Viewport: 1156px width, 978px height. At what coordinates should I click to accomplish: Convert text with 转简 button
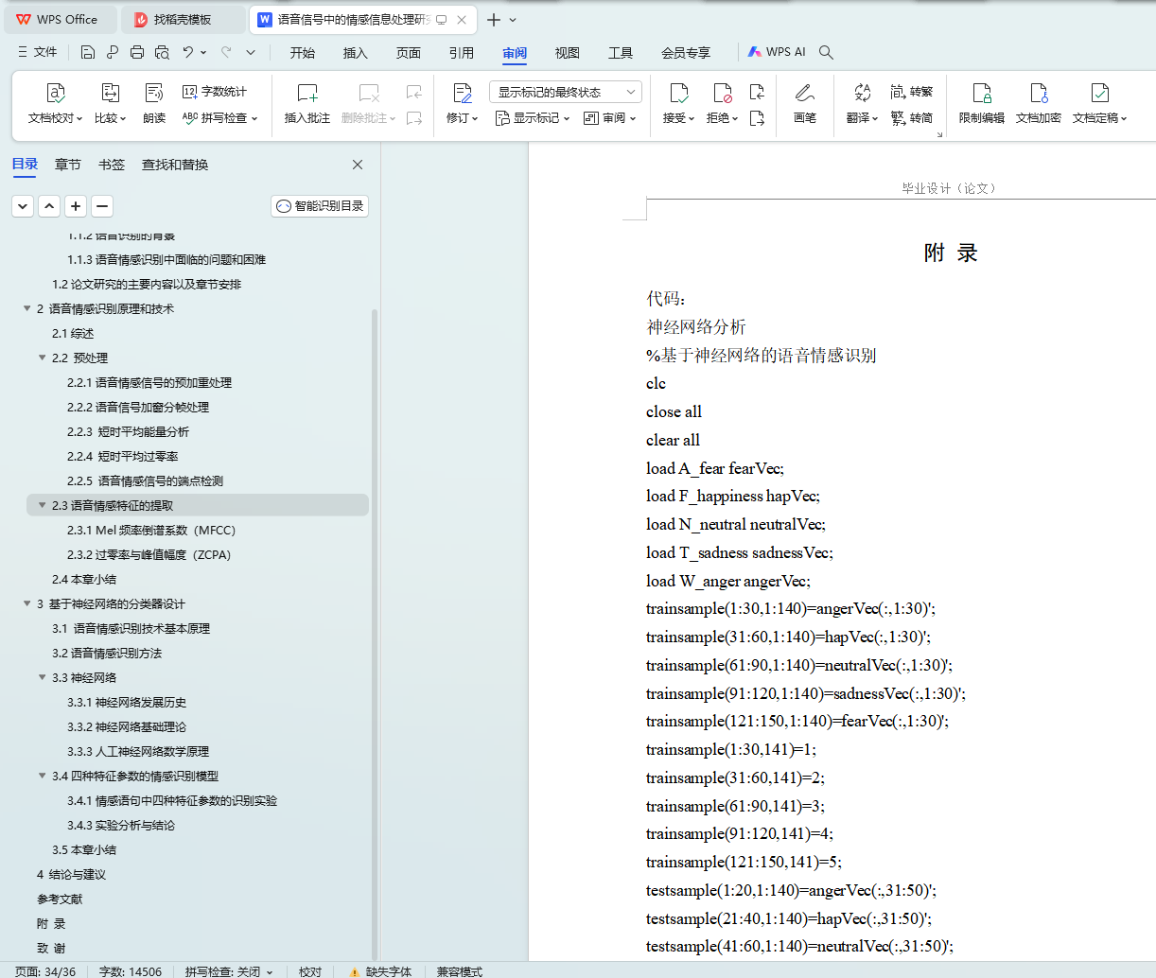[912, 118]
